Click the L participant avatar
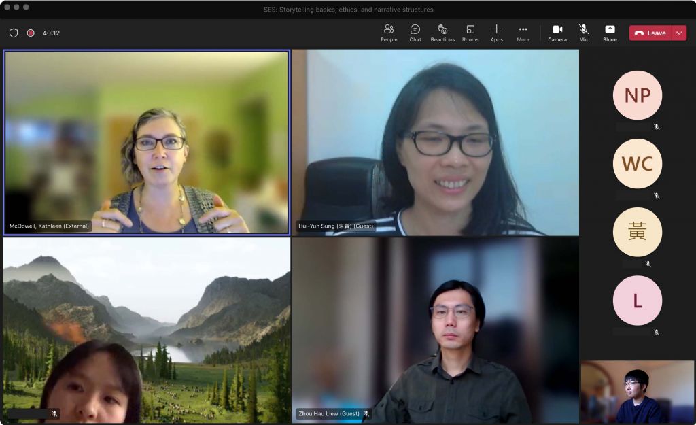 click(638, 300)
